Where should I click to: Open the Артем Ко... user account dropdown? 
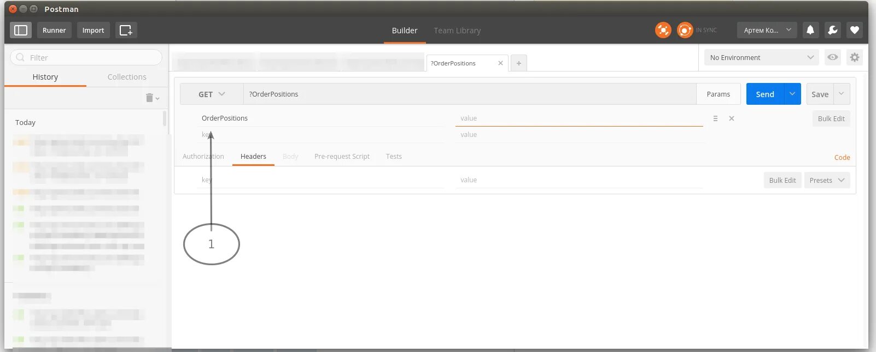click(x=767, y=30)
